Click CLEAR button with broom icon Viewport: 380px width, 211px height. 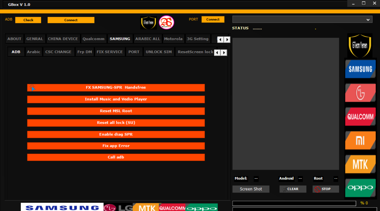click(293, 189)
